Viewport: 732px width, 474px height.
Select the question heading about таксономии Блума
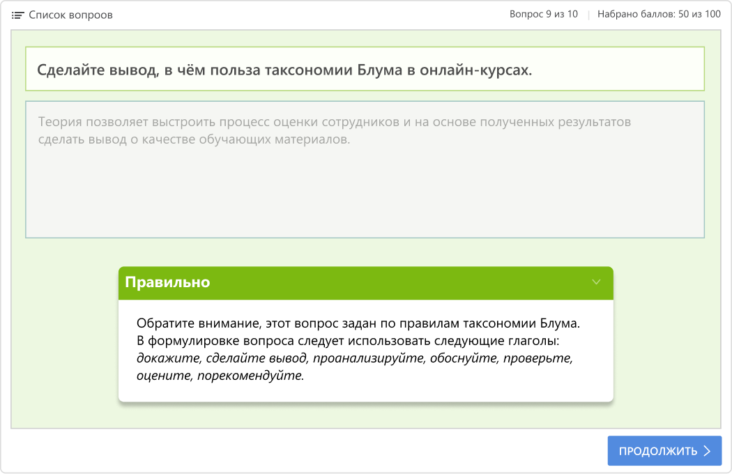[284, 70]
